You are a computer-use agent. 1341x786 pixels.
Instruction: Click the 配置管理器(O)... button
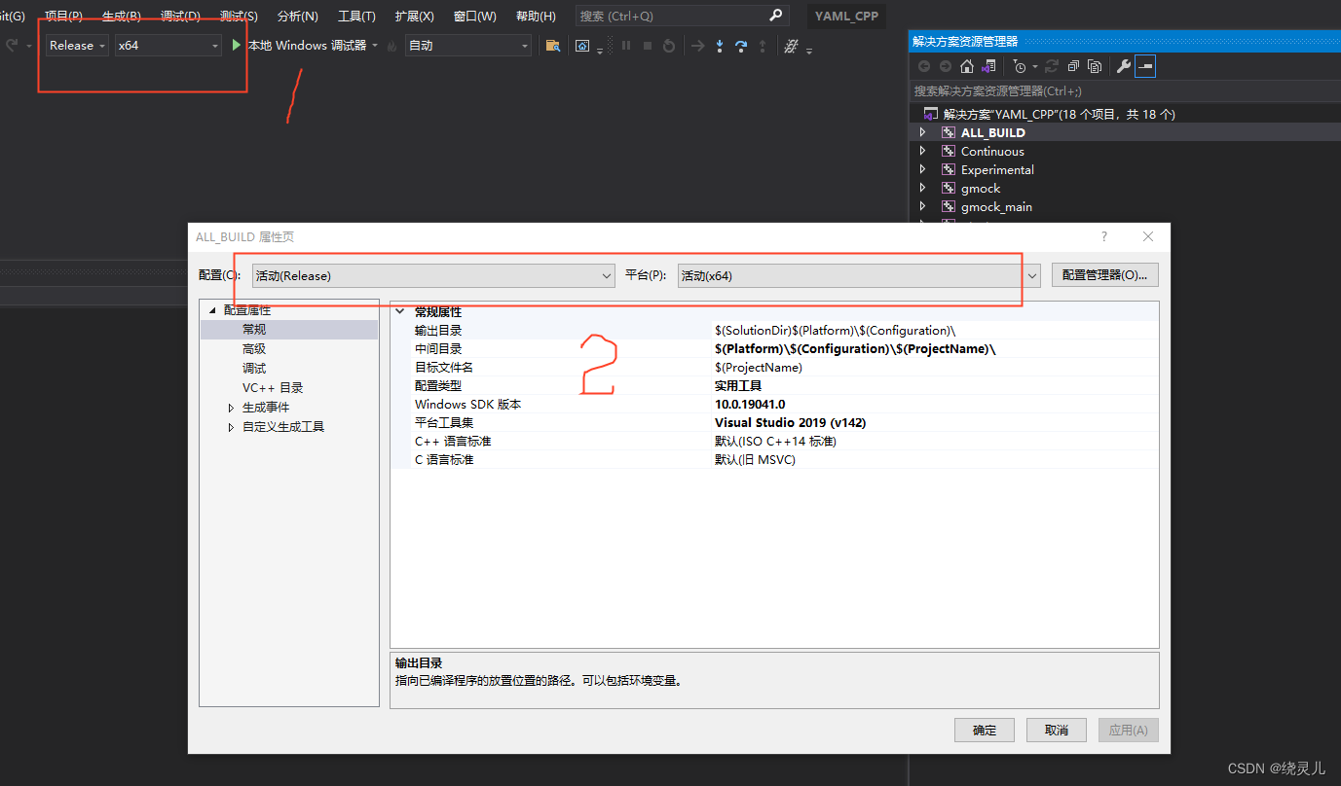tap(1105, 275)
